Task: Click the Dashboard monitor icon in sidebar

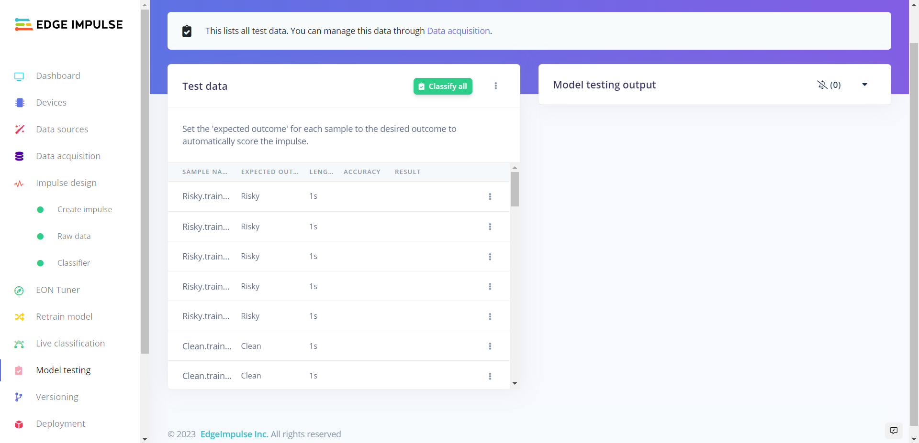Action: (19, 76)
